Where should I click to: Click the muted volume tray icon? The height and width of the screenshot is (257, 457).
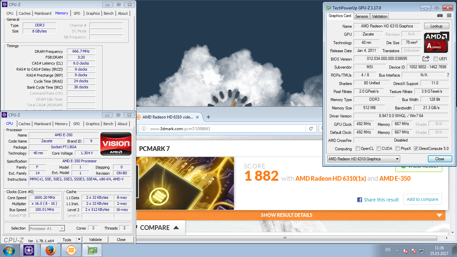pyautogui.click(x=405, y=250)
